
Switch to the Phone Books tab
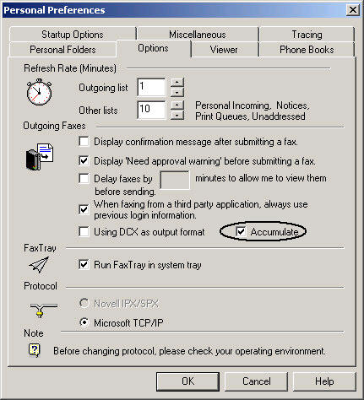click(x=307, y=50)
